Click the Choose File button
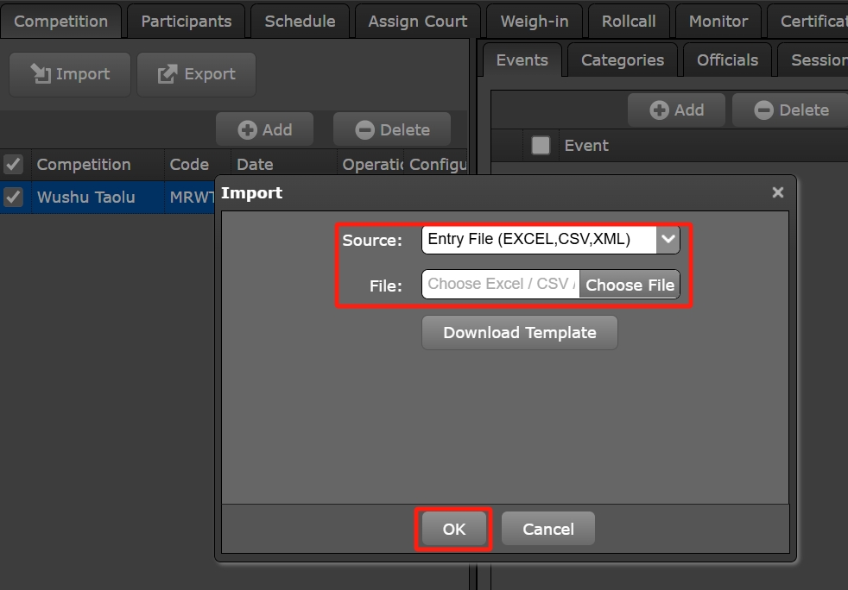 pyautogui.click(x=630, y=285)
